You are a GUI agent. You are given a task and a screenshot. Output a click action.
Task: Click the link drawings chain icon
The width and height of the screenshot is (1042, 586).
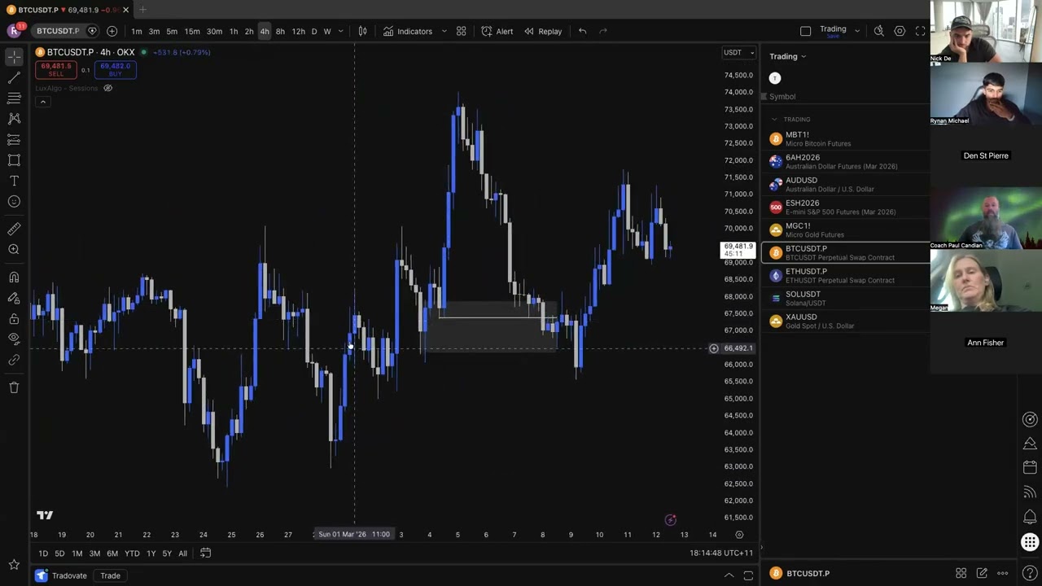(14, 360)
